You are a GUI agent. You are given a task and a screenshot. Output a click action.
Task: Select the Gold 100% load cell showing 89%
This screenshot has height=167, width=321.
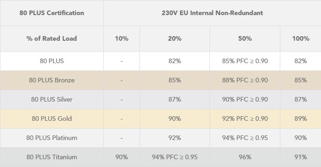(300, 119)
